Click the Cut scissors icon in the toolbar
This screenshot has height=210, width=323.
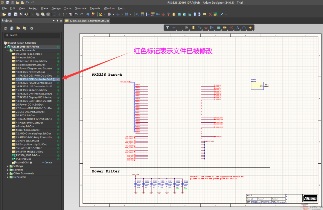tap(32, 14)
